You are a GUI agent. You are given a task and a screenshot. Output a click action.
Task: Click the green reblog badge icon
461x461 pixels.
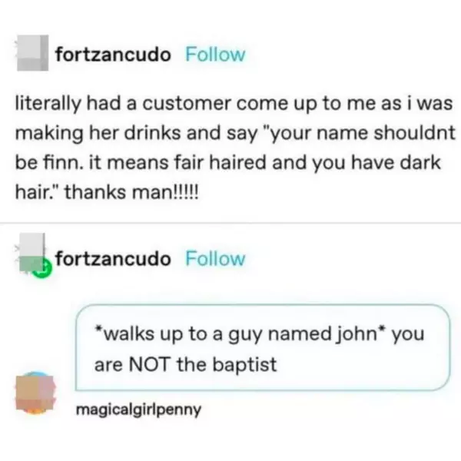pos(42,270)
